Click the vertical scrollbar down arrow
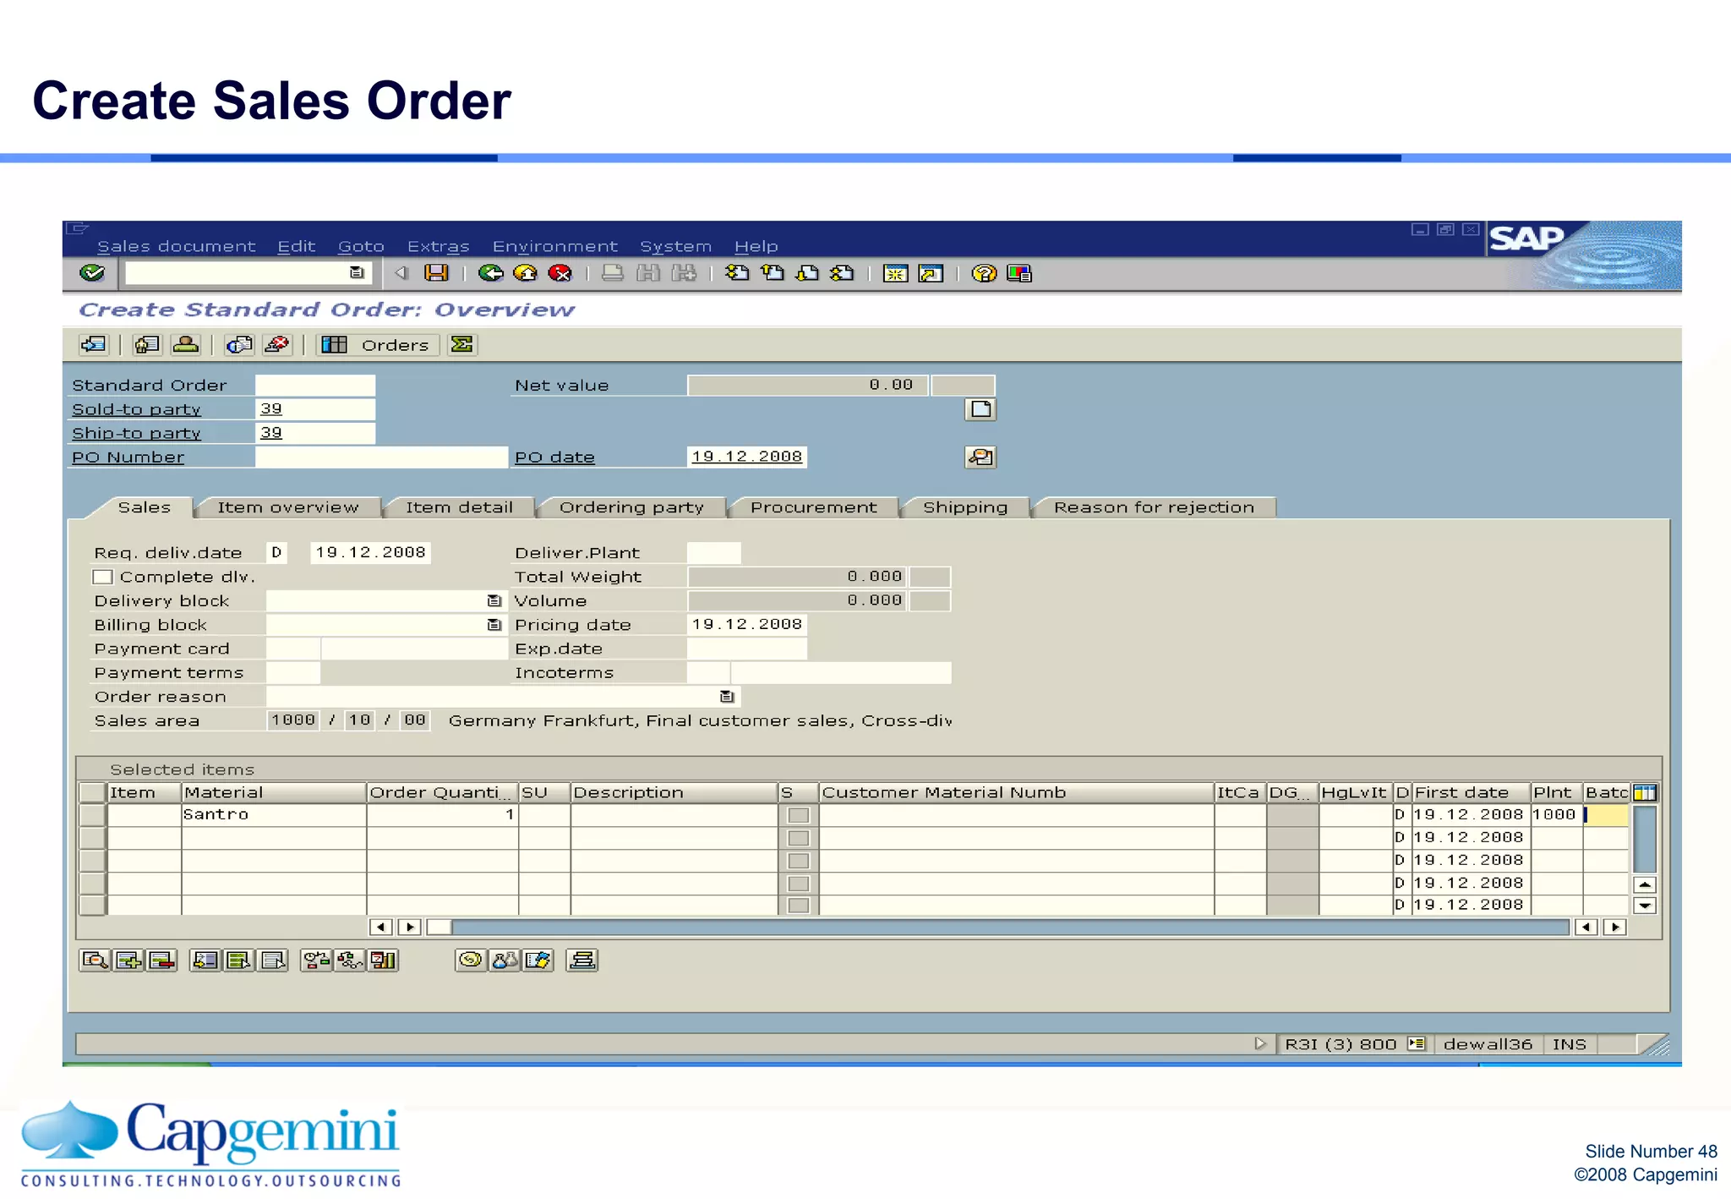 1645,906
